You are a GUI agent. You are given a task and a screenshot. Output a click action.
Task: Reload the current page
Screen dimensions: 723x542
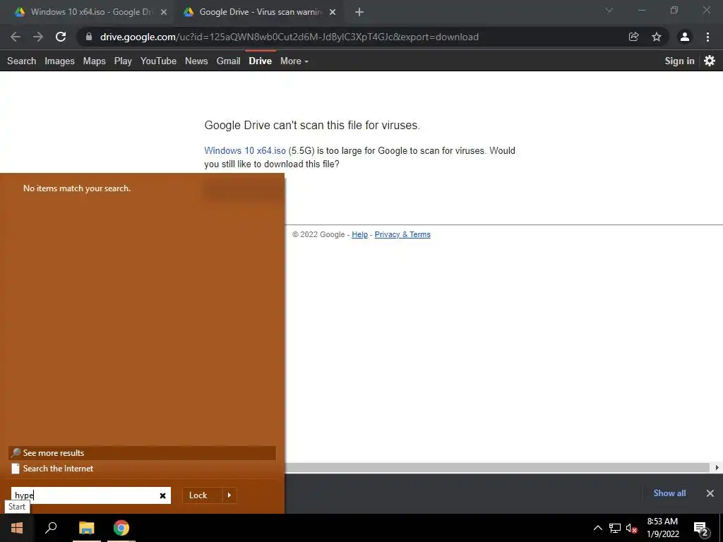tap(61, 37)
